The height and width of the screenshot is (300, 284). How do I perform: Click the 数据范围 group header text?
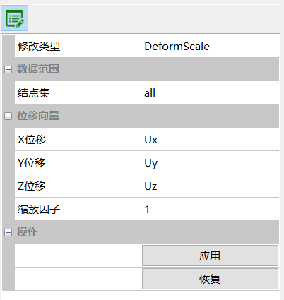[x=38, y=69]
